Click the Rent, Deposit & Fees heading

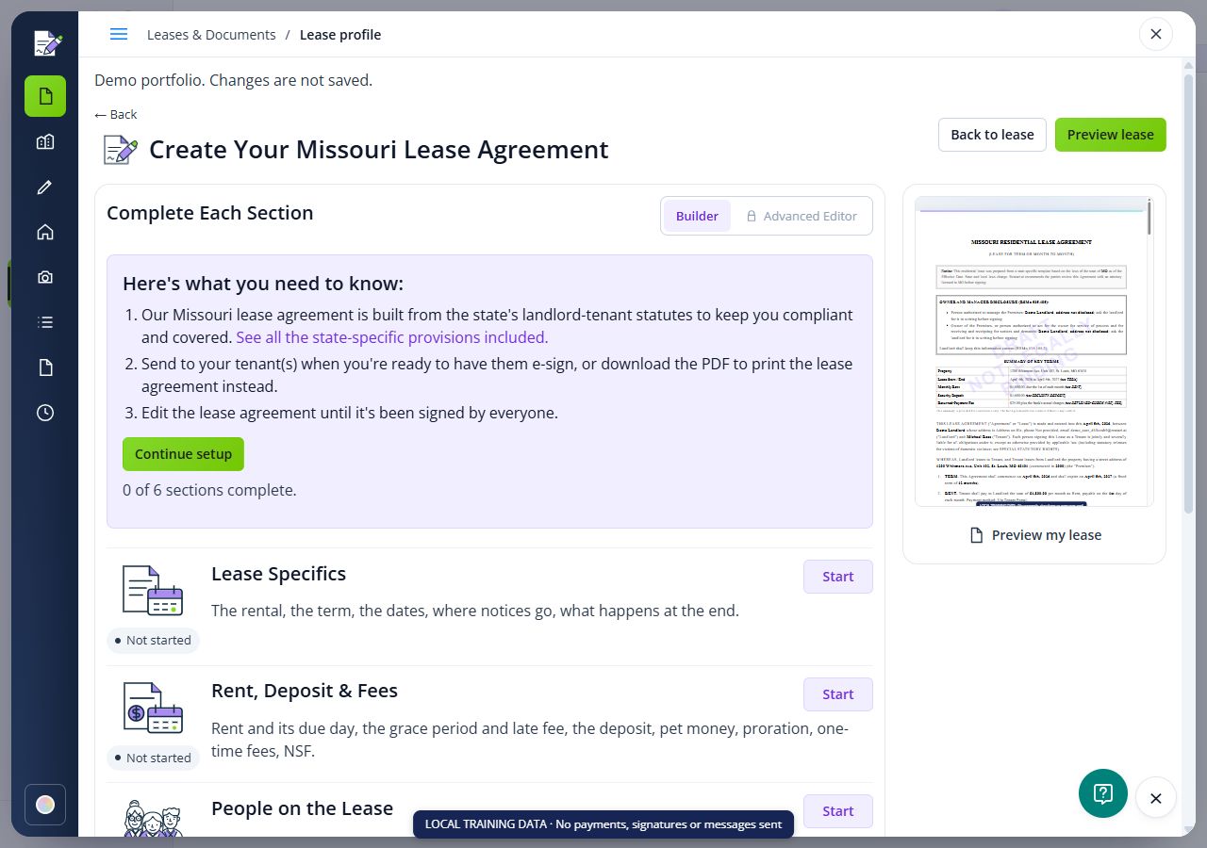point(305,691)
